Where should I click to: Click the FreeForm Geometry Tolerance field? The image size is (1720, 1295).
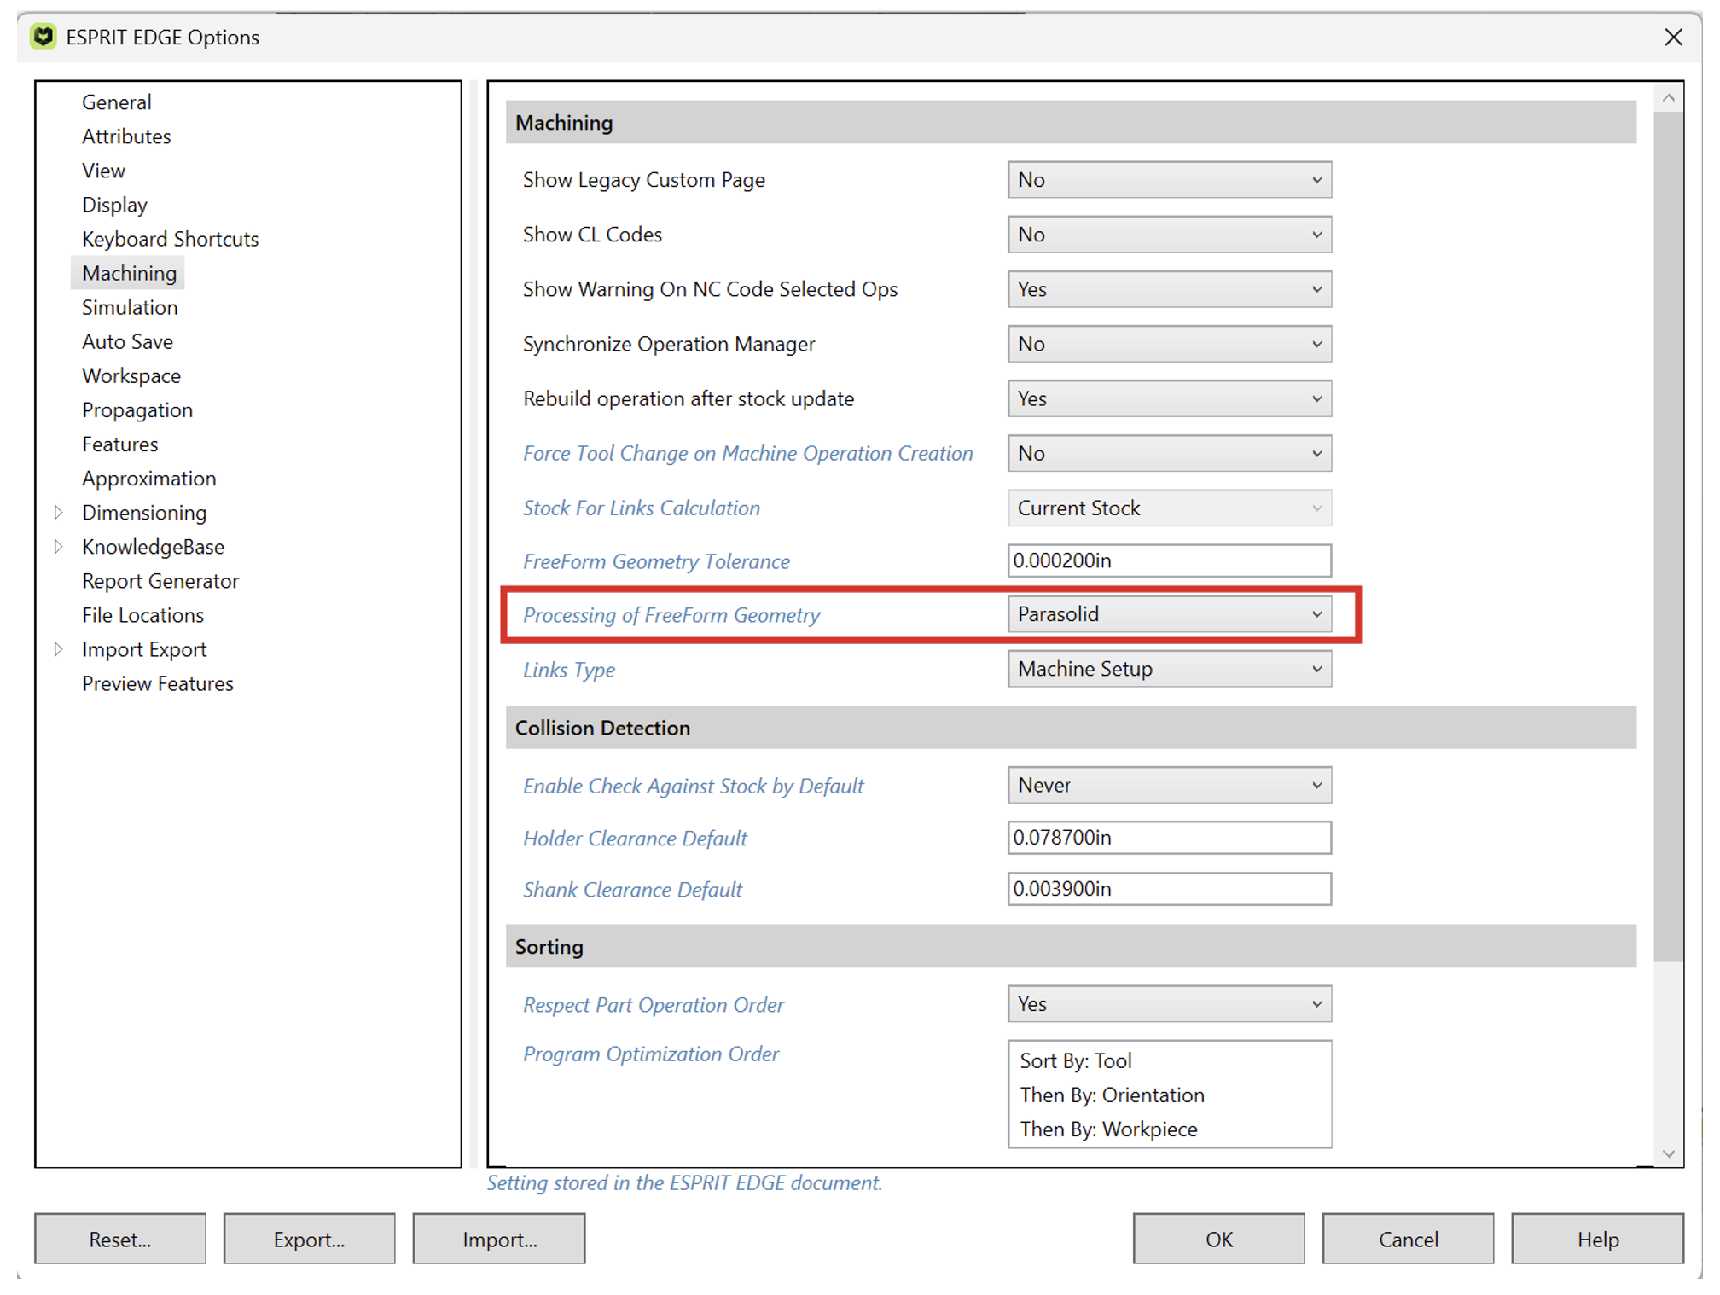coord(1169,560)
